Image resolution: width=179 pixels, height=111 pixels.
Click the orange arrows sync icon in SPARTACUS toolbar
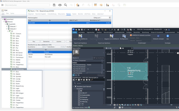click(x=78, y=5)
